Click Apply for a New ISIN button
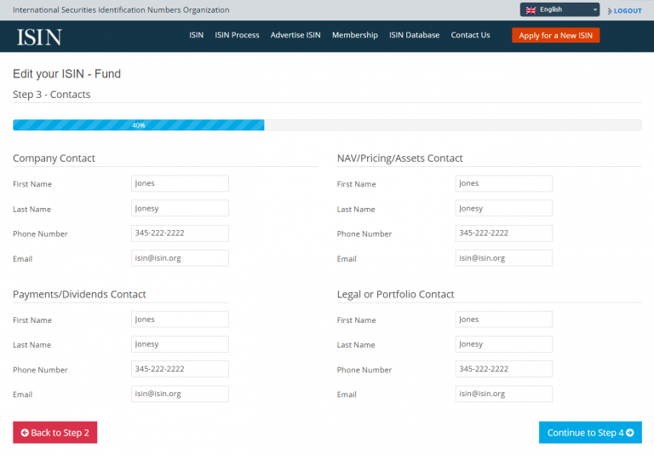This screenshot has width=654, height=455. coord(555,36)
